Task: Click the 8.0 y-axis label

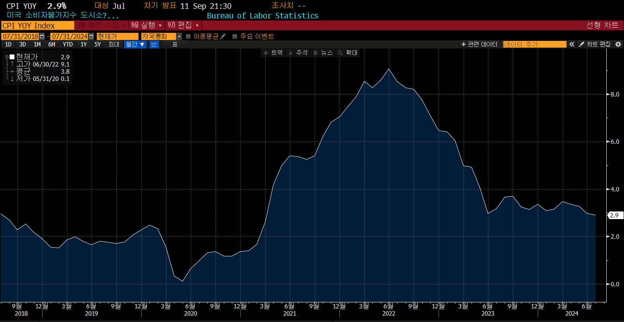Action: pos(615,95)
